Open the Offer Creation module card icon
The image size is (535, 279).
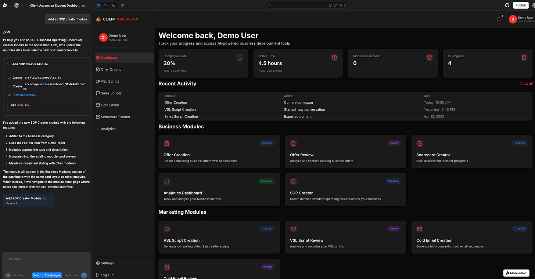(x=167, y=144)
